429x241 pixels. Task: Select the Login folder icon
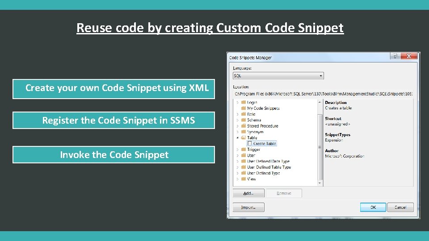243,102
